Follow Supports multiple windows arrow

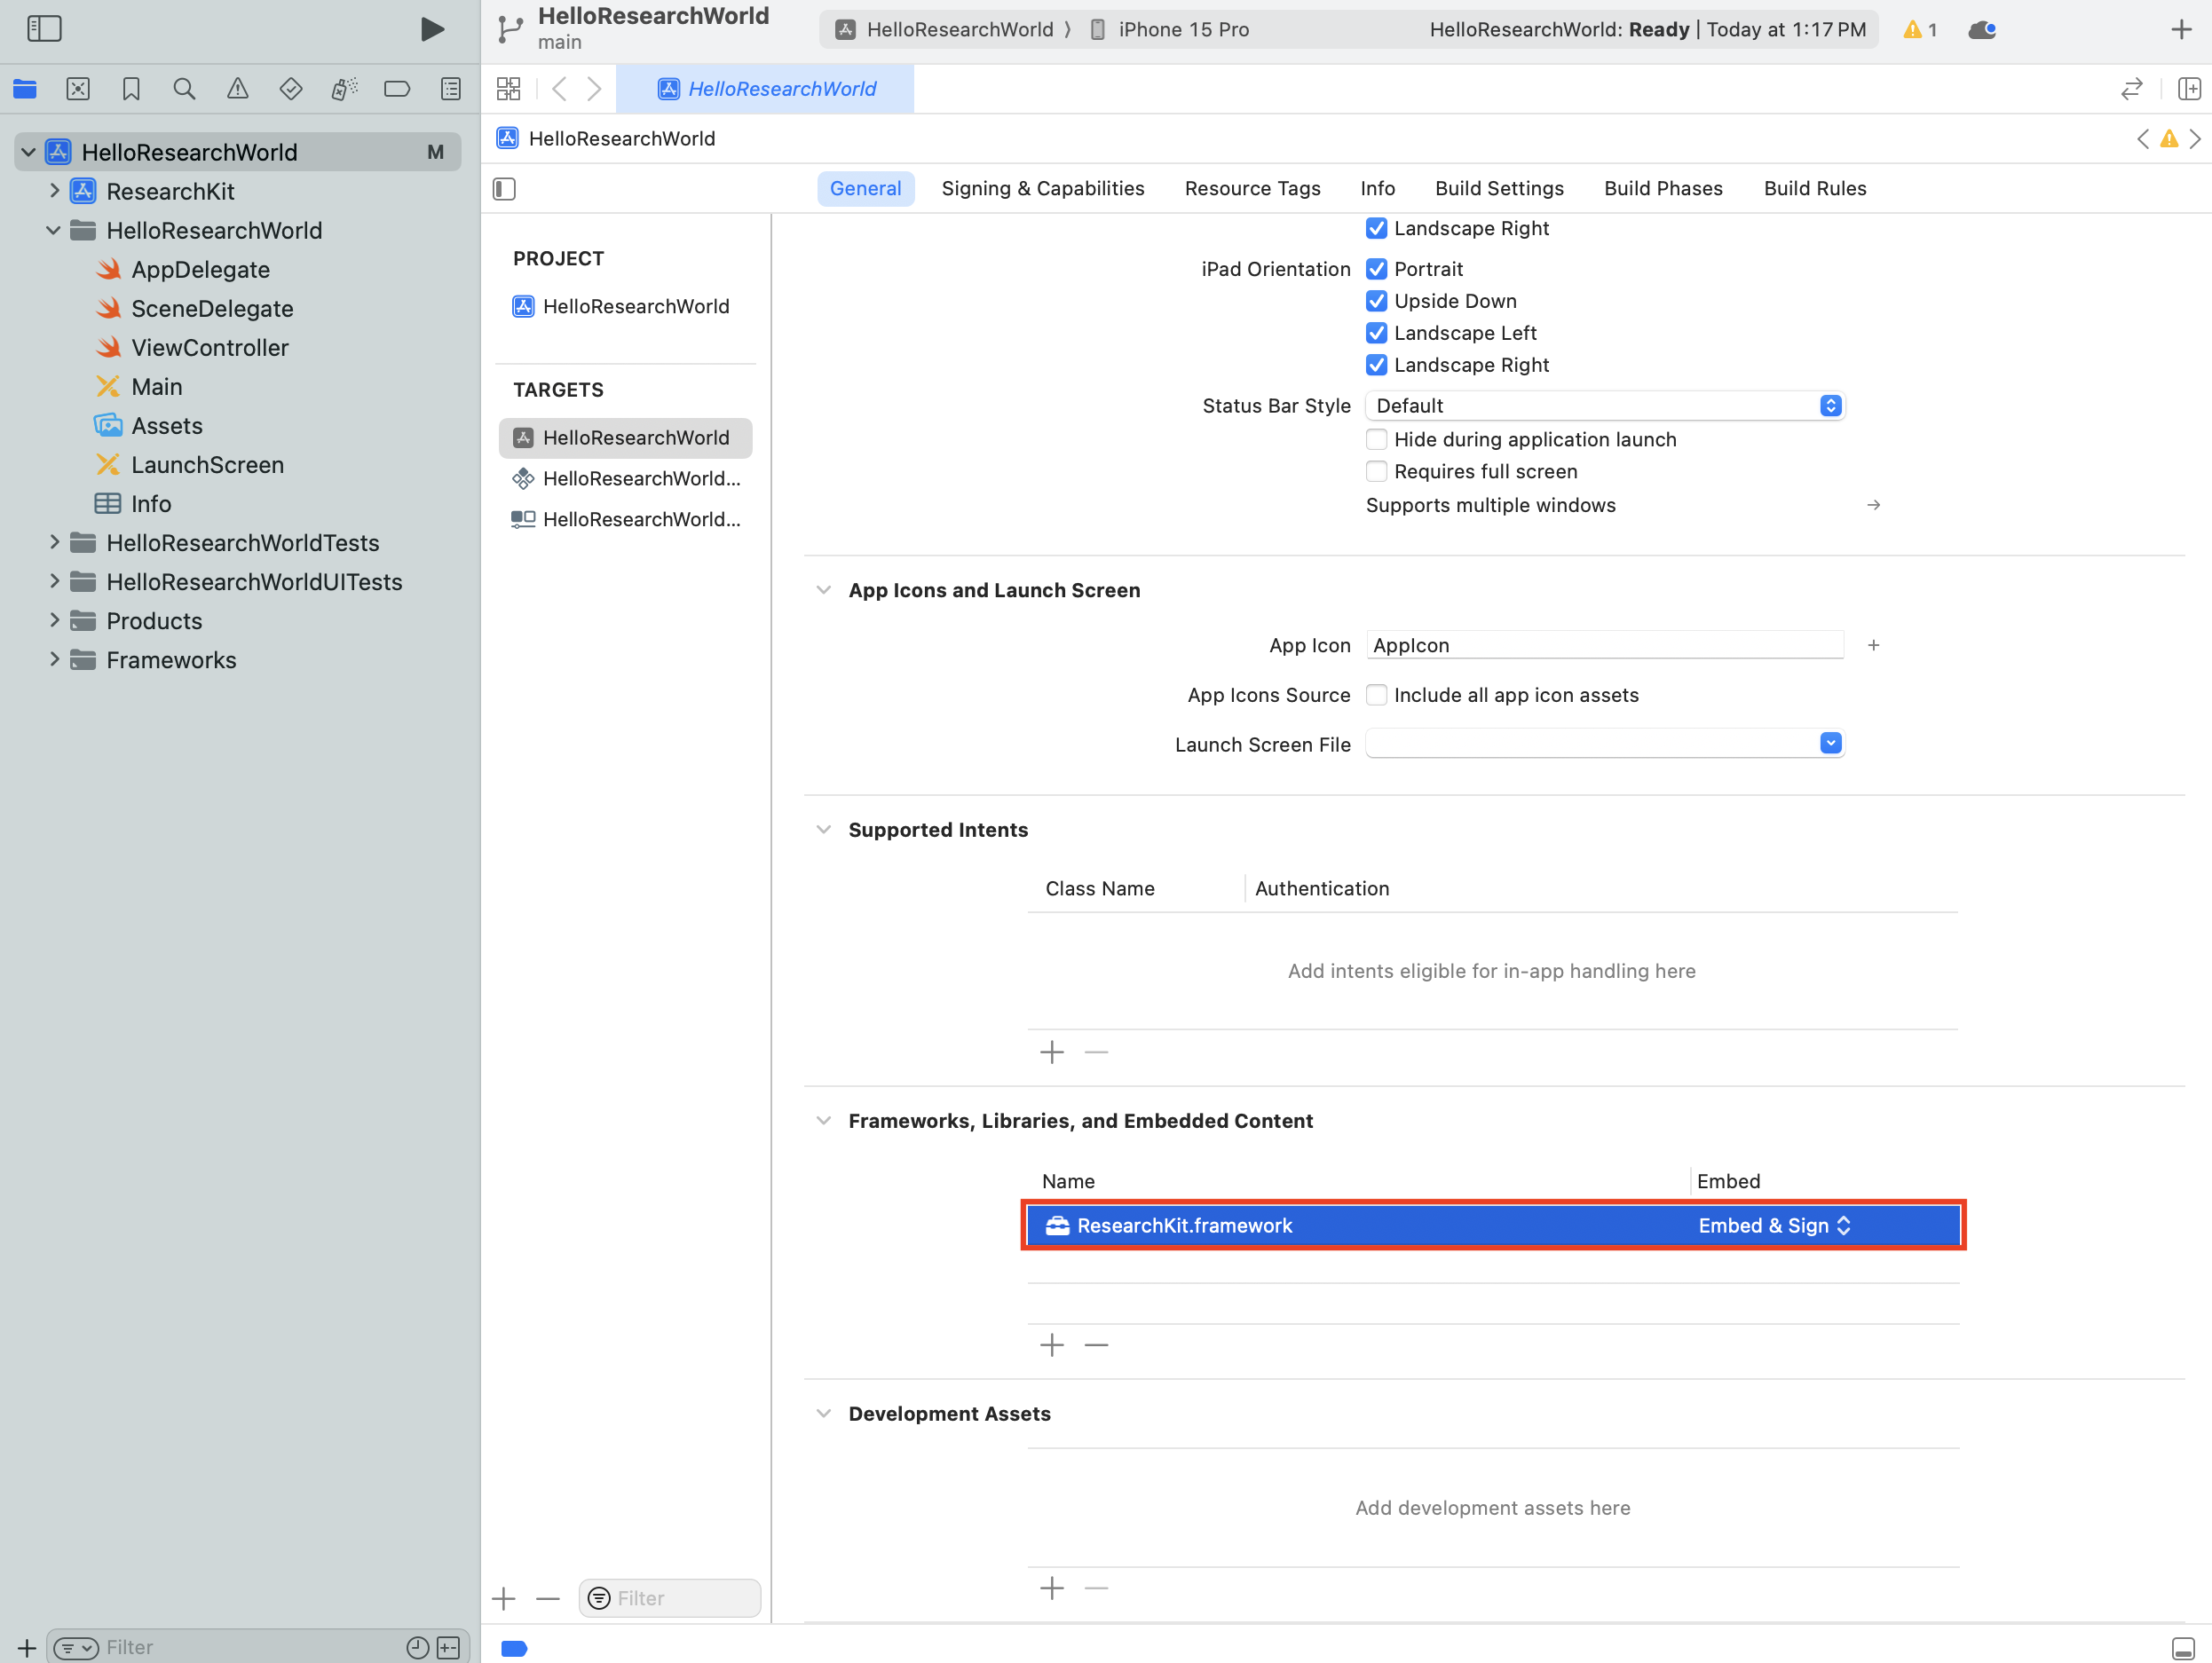(1873, 505)
